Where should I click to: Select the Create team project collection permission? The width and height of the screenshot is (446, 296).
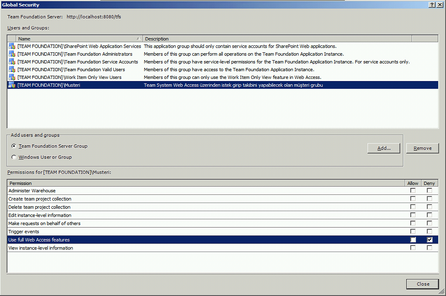(223, 199)
